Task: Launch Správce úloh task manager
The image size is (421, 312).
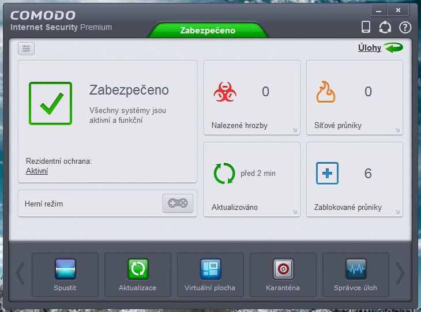Action: coord(355,269)
